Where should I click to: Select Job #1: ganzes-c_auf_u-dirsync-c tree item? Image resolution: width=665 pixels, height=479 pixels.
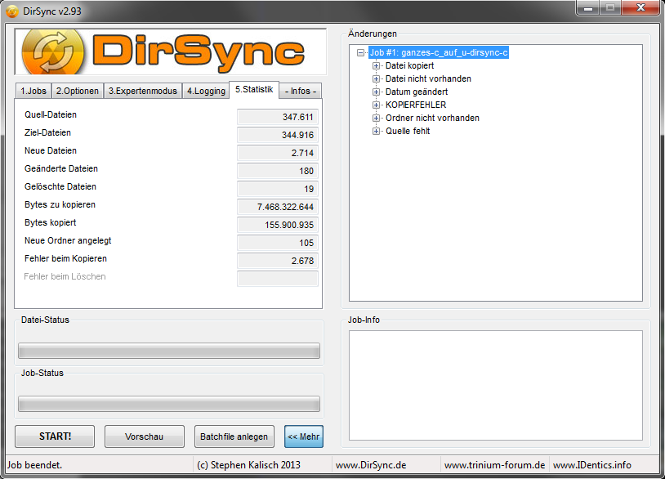pyautogui.click(x=439, y=52)
